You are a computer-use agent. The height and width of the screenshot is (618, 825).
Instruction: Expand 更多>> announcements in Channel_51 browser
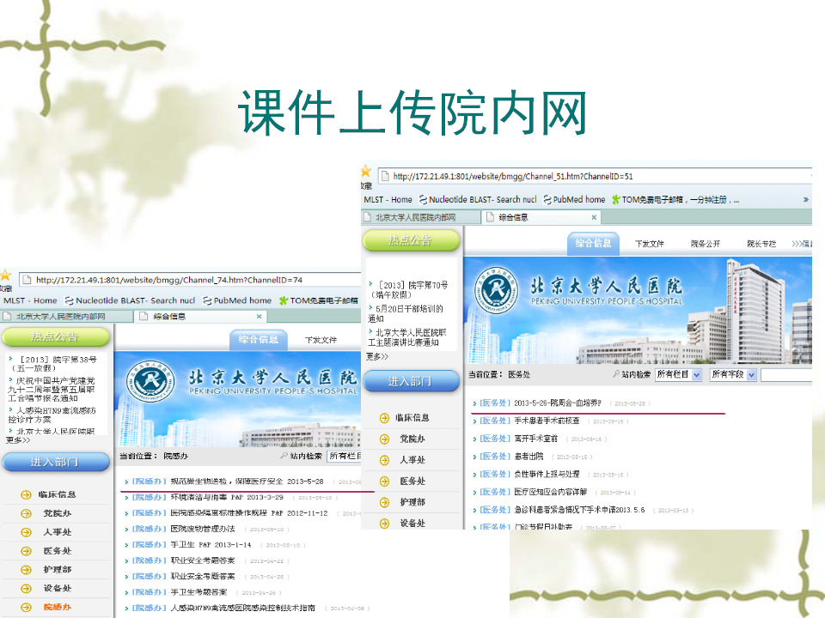pos(377,357)
